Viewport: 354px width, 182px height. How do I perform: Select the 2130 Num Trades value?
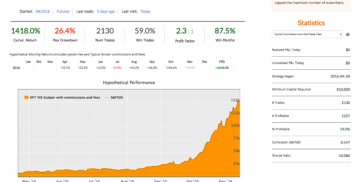pyautogui.click(x=105, y=31)
